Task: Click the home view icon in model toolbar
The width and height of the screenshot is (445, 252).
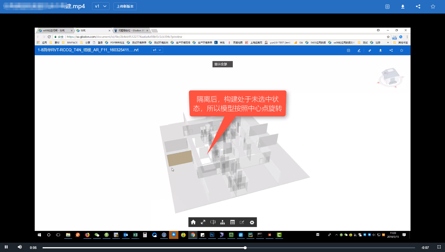Action: pyautogui.click(x=193, y=222)
